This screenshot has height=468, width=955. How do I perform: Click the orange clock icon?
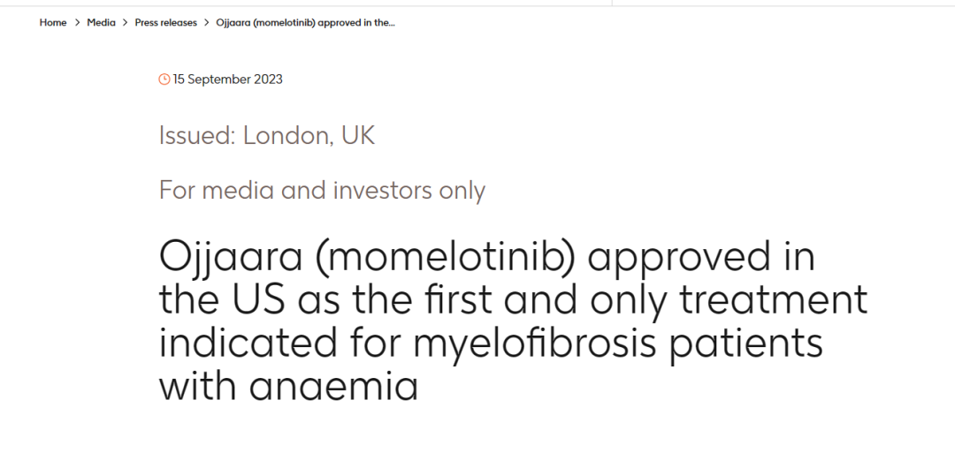tap(164, 79)
